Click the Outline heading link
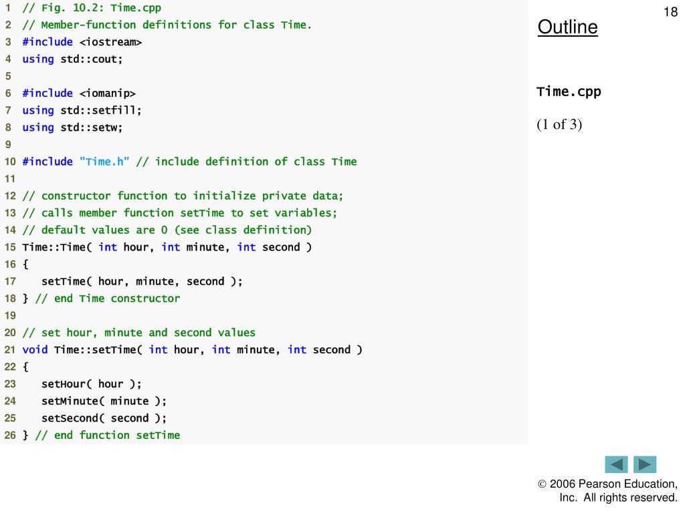The image size is (685, 513). click(x=567, y=27)
